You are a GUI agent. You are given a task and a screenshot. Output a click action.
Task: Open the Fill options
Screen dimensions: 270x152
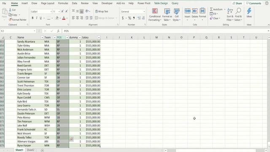click(x=214, y=14)
